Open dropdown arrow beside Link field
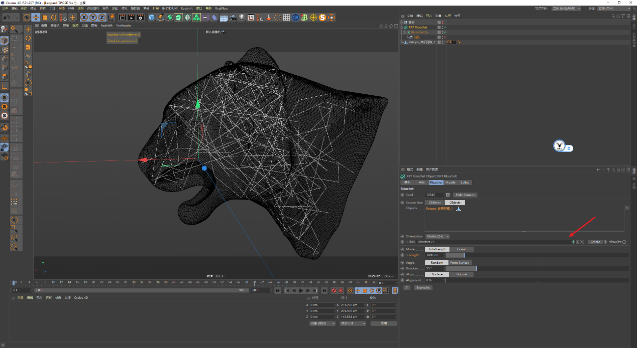This screenshot has width=637, height=348. pos(577,242)
